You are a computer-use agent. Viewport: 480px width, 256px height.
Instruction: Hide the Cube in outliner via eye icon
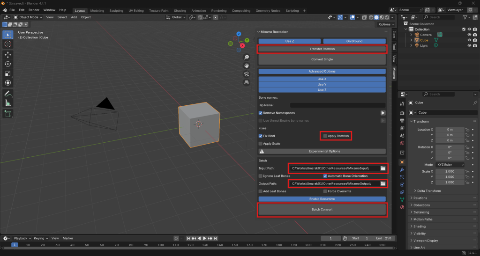tap(469, 40)
